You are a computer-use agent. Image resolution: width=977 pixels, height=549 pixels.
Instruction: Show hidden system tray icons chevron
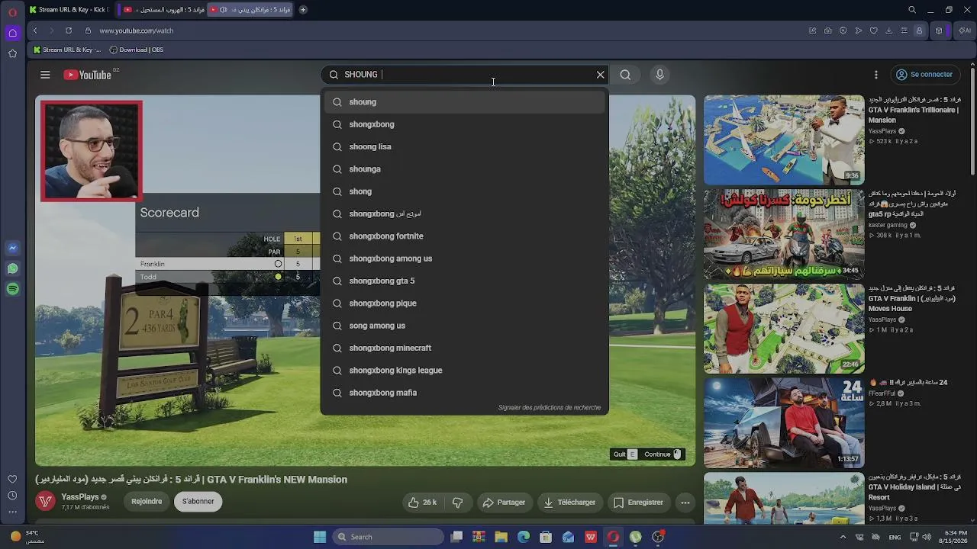point(842,537)
